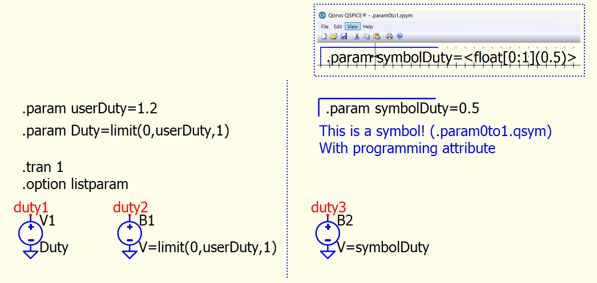Click the Cut scissors icon
The height and width of the screenshot is (283, 597).
point(357,36)
